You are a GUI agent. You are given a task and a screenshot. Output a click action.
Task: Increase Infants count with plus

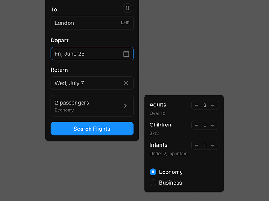(x=213, y=145)
